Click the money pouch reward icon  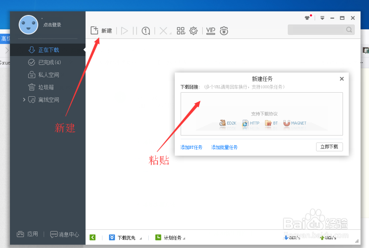tap(224, 31)
